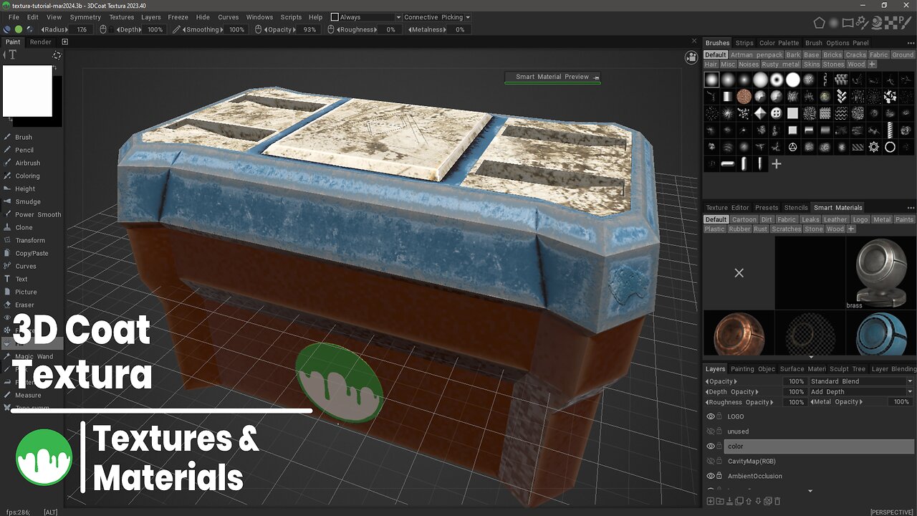Open the Textures menu

[x=121, y=17]
